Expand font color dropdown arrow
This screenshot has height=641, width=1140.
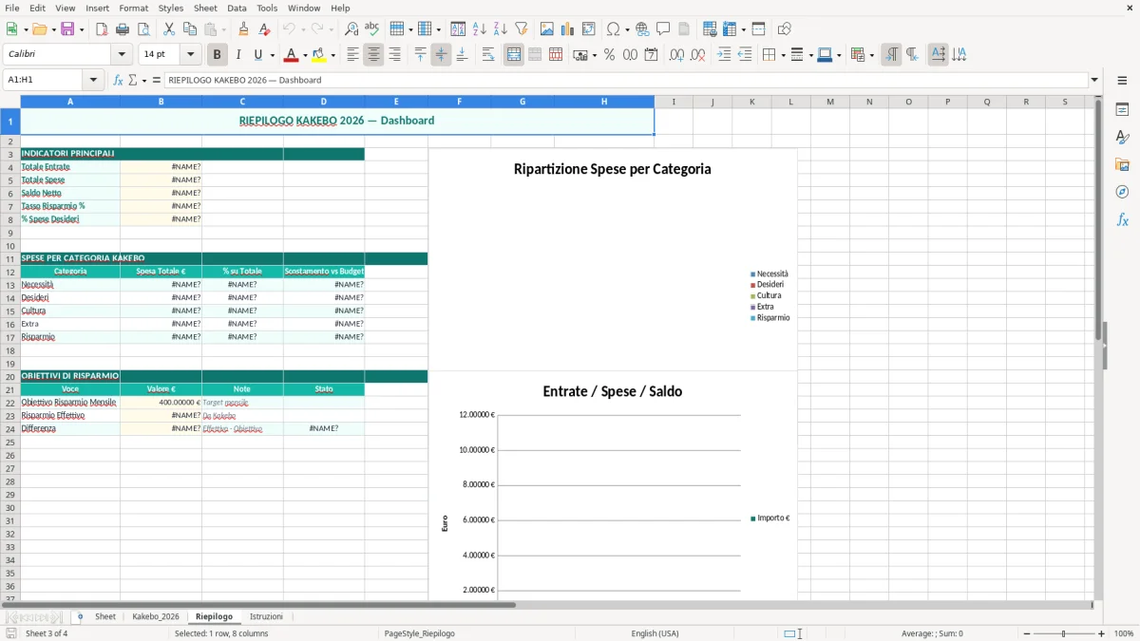pos(305,55)
